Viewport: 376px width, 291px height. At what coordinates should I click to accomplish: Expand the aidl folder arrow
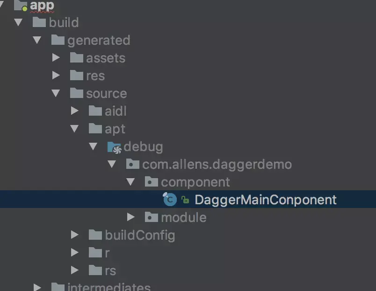pos(74,111)
